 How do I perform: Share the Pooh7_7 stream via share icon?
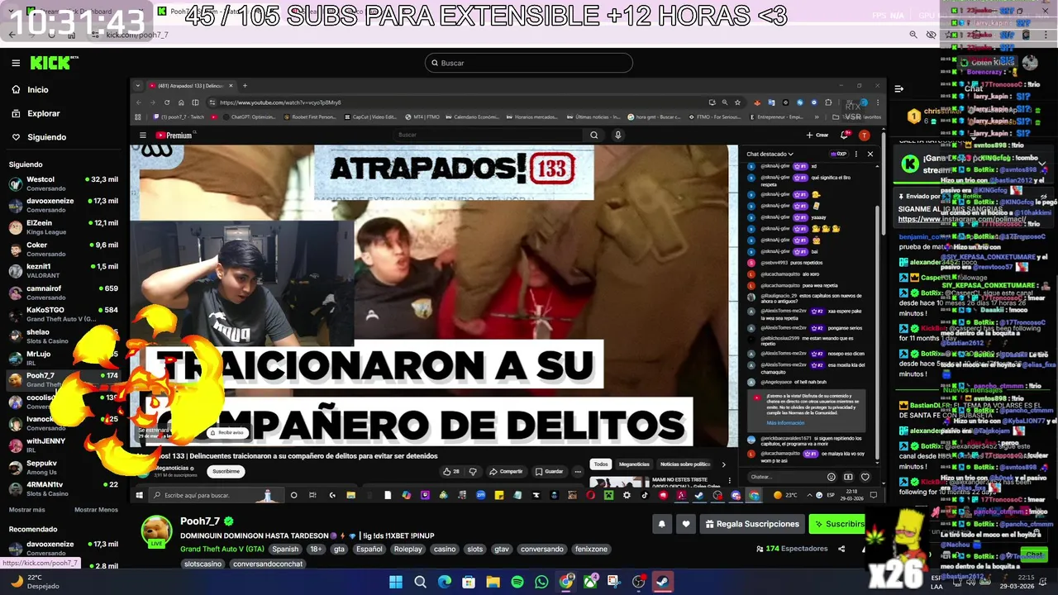tap(841, 549)
